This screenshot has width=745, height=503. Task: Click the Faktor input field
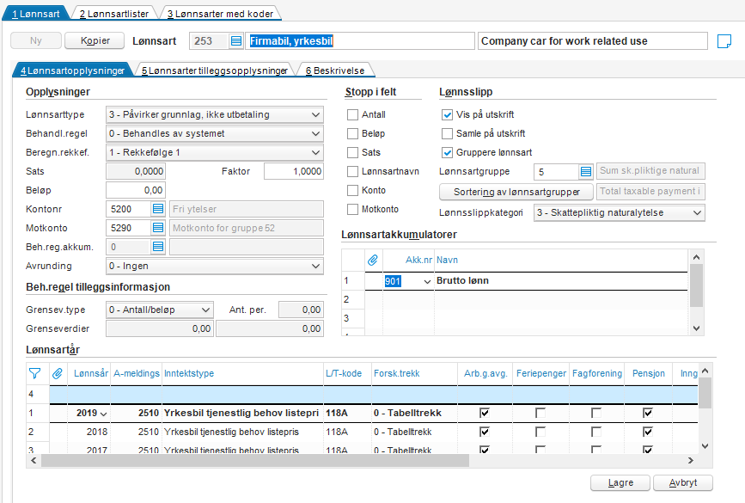(292, 171)
